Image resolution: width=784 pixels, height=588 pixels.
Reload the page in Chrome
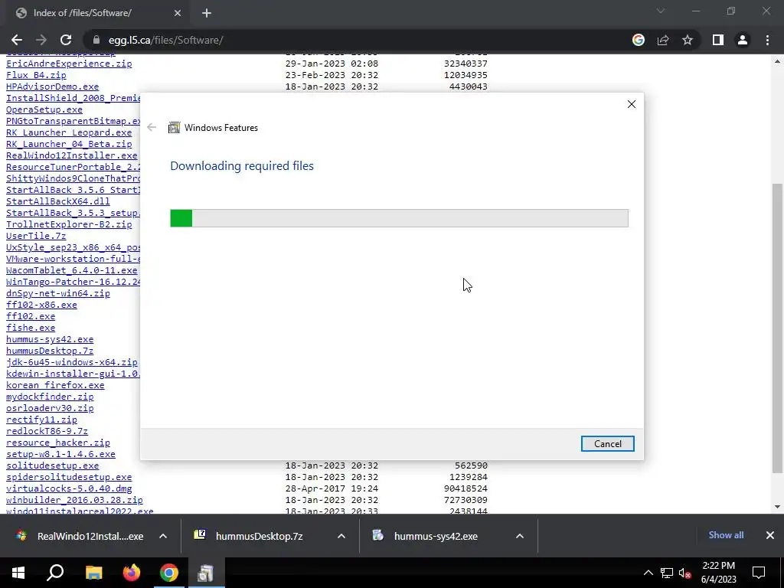click(66, 40)
